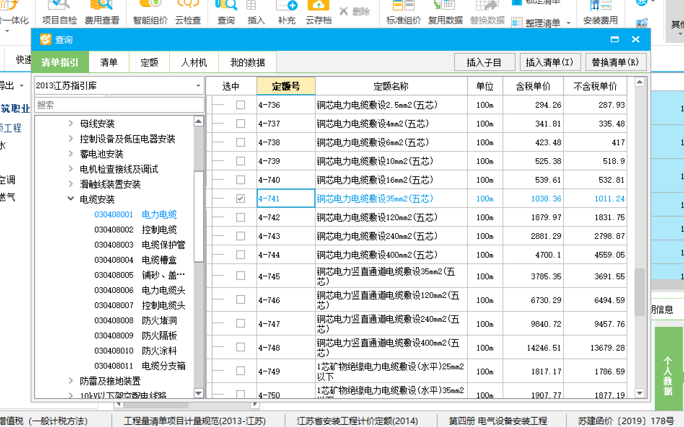Click the 插入清单(I) button
The width and height of the screenshot is (684, 427).
pyautogui.click(x=550, y=62)
